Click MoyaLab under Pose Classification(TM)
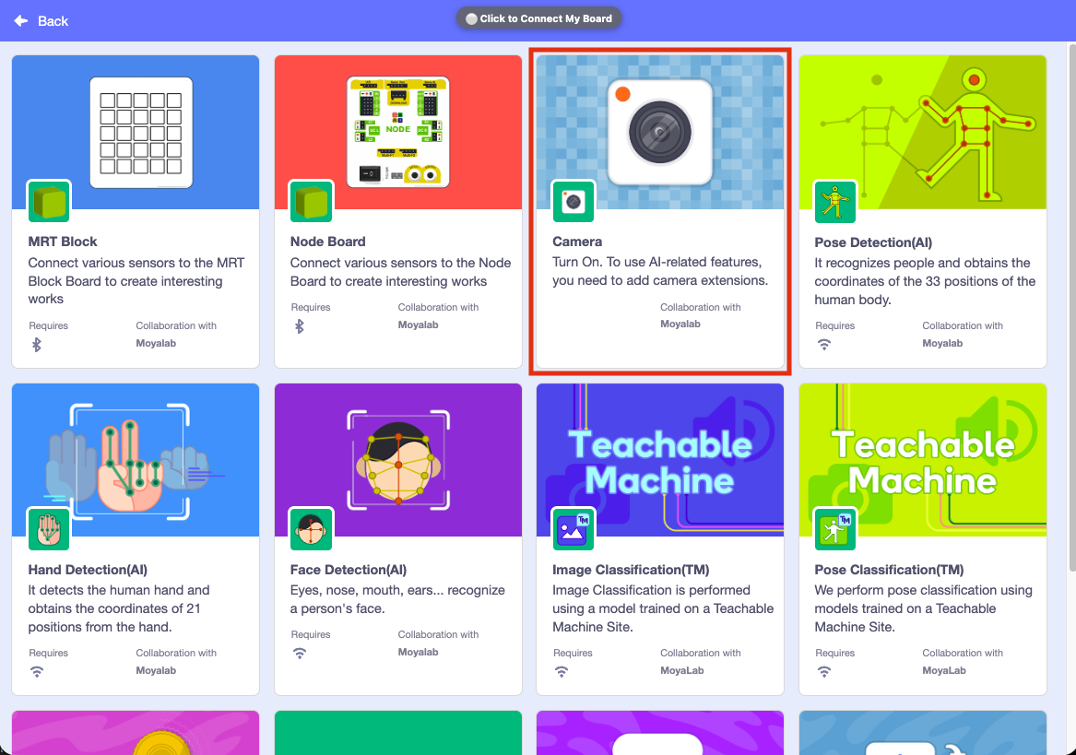Image resolution: width=1076 pixels, height=755 pixels. [x=944, y=670]
